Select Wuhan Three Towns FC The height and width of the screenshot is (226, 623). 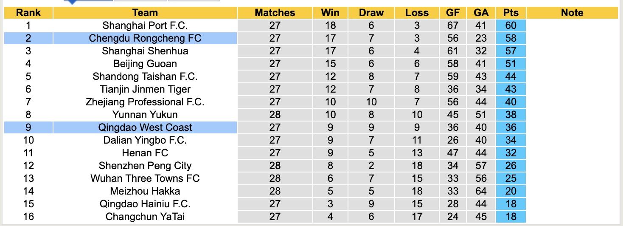145,178
